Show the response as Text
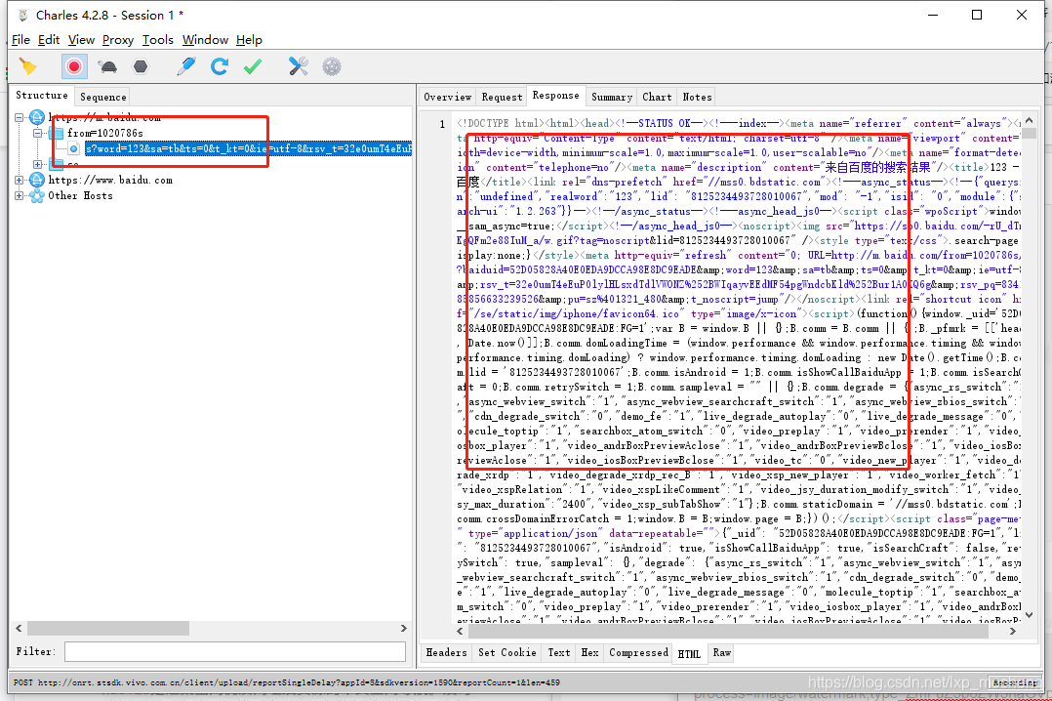 [x=559, y=652]
